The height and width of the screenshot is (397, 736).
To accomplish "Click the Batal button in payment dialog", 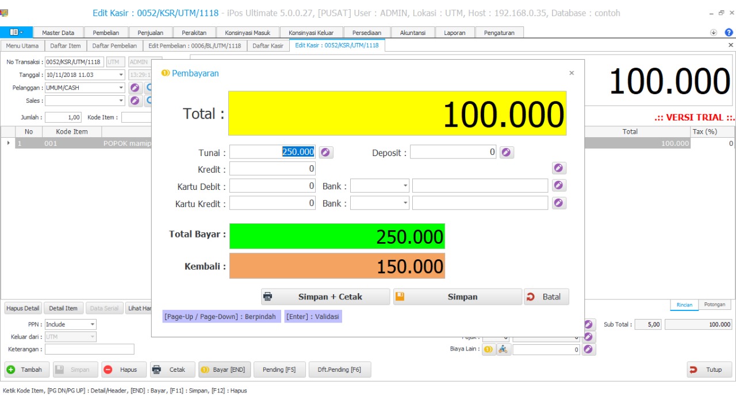I will pyautogui.click(x=546, y=297).
